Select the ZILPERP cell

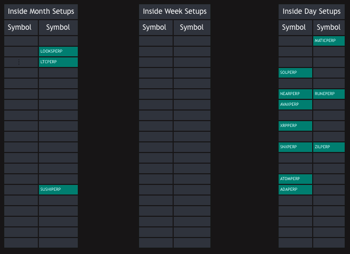(x=329, y=147)
